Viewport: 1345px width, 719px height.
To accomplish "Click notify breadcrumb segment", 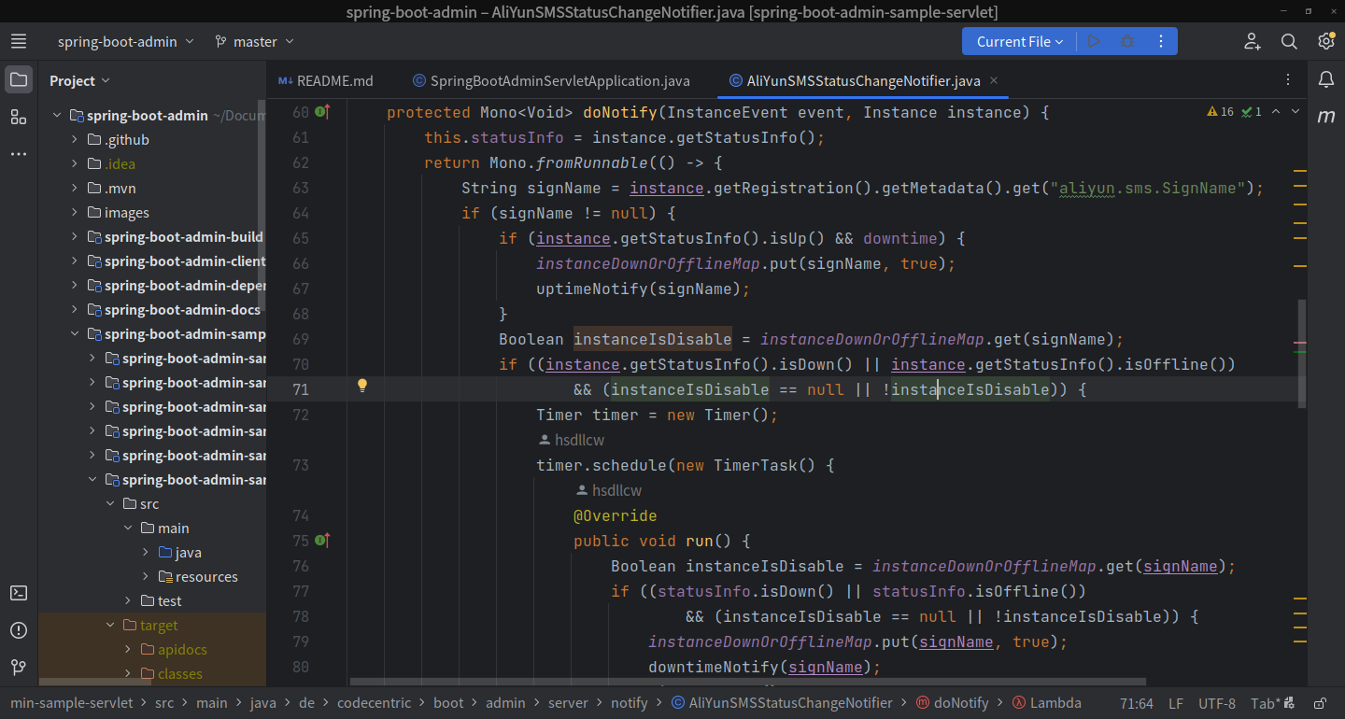I will coord(630,703).
